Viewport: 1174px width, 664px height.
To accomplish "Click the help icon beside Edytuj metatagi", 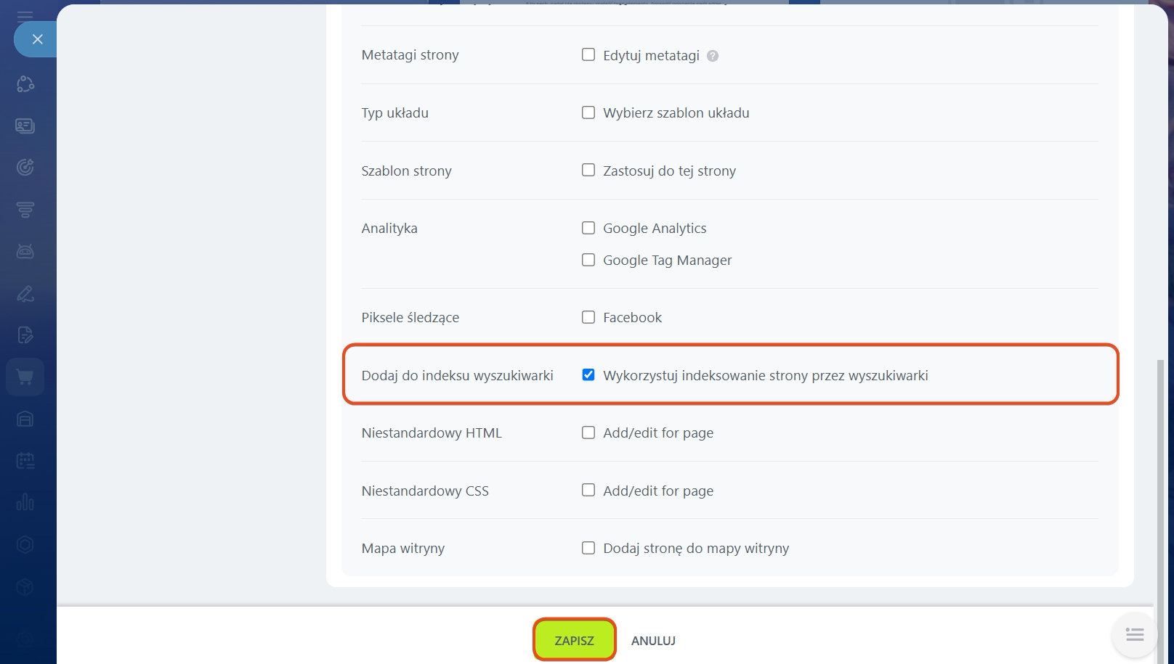I will (713, 56).
